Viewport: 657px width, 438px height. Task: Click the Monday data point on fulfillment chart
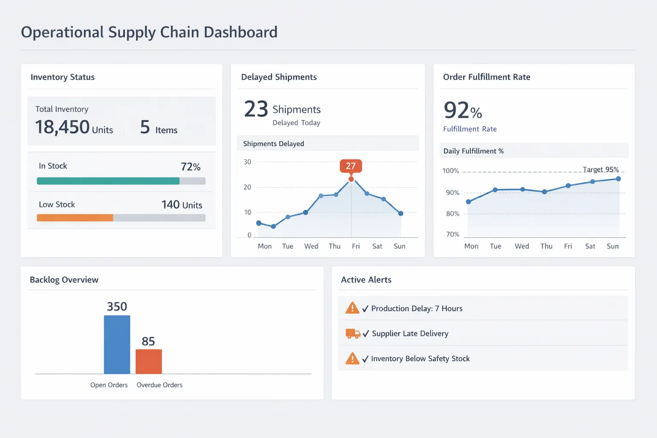point(469,201)
